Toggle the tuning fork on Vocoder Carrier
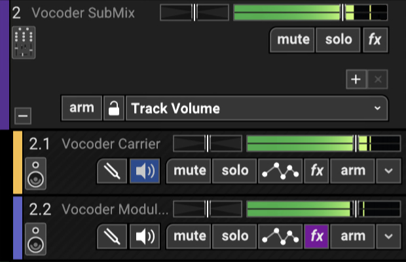Screen dimensions: 406x262 (x=112, y=171)
